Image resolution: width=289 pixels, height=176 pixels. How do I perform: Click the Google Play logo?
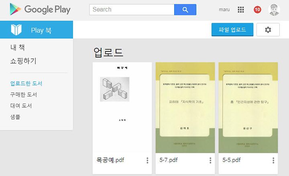[40, 9]
